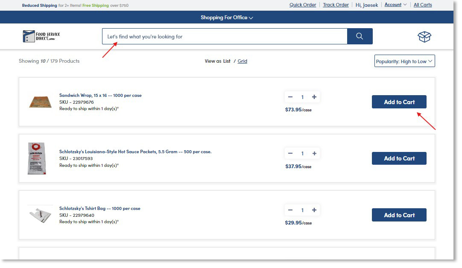View All Carts

(x=423, y=5)
